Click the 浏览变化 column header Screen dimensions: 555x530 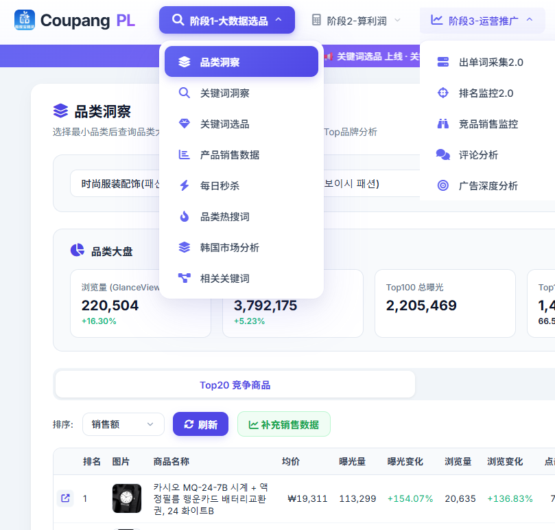coord(505,461)
